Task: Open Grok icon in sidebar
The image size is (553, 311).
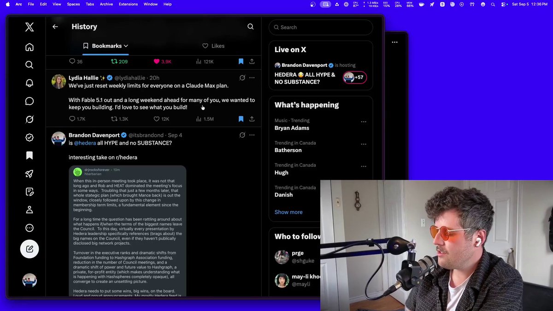Action: pos(29,119)
